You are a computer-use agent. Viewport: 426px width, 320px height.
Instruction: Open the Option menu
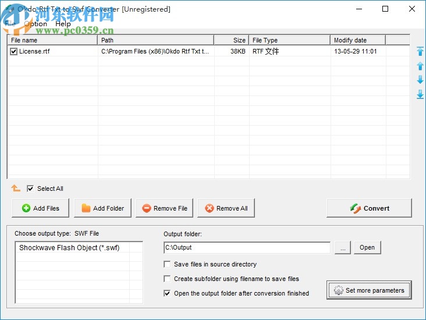point(35,24)
